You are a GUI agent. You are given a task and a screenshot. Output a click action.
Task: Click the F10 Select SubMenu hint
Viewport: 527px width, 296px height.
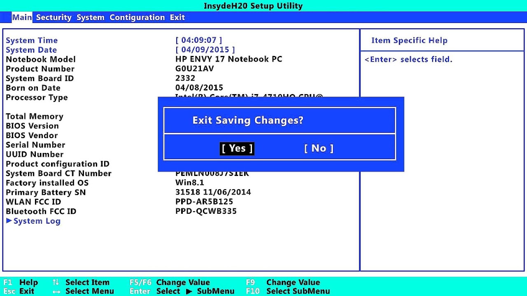click(288, 291)
